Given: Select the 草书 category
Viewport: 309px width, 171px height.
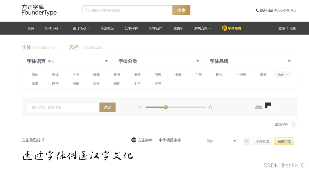Looking at the screenshot, I should click(96, 83).
